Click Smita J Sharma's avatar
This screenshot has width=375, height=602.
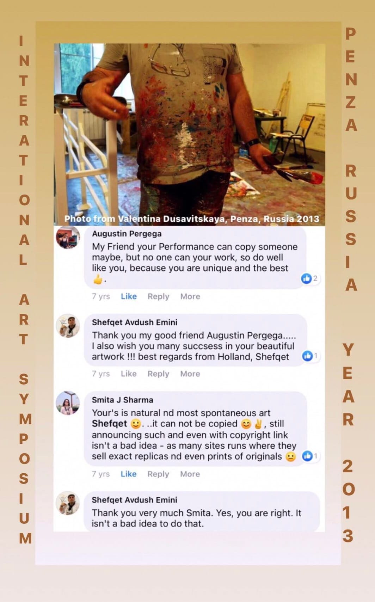(68, 403)
